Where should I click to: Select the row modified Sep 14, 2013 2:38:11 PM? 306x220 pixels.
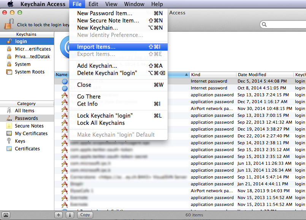180,143
